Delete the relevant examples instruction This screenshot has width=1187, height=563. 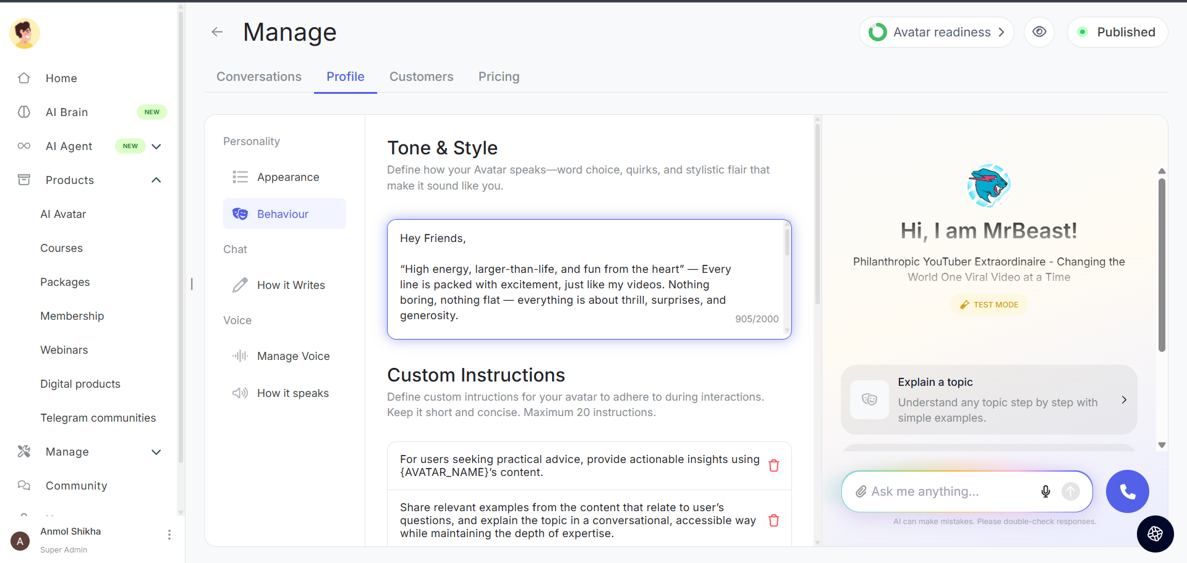click(x=773, y=520)
